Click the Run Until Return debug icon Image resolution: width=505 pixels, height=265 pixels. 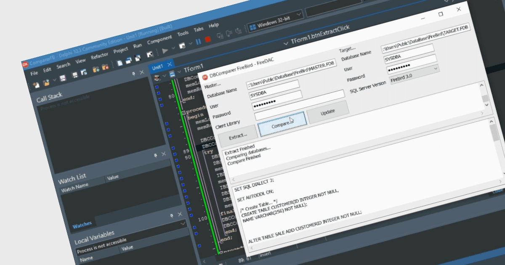coord(238,31)
